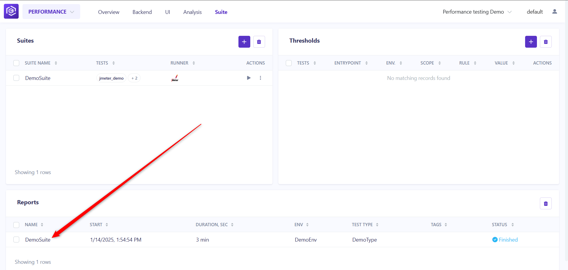
Task: Run DemoSuite with the play icon
Action: click(248, 78)
